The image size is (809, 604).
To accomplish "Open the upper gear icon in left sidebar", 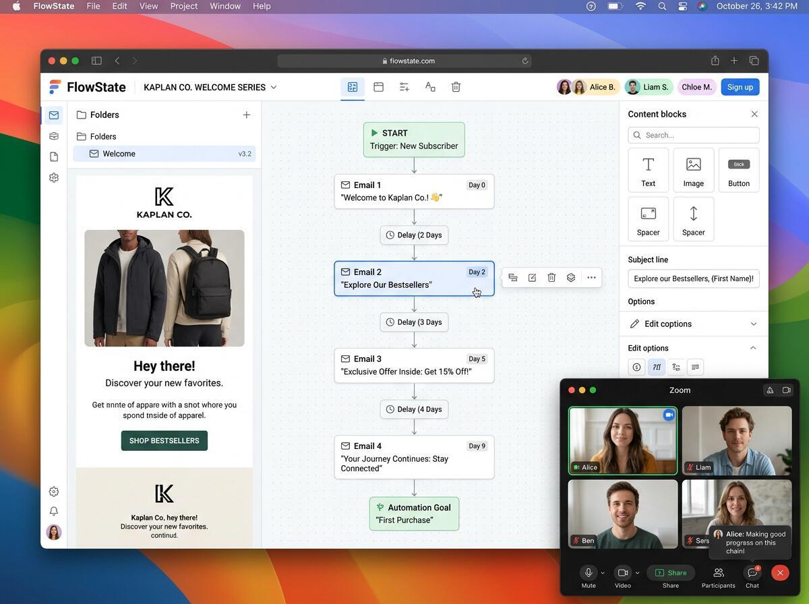I will (54, 178).
